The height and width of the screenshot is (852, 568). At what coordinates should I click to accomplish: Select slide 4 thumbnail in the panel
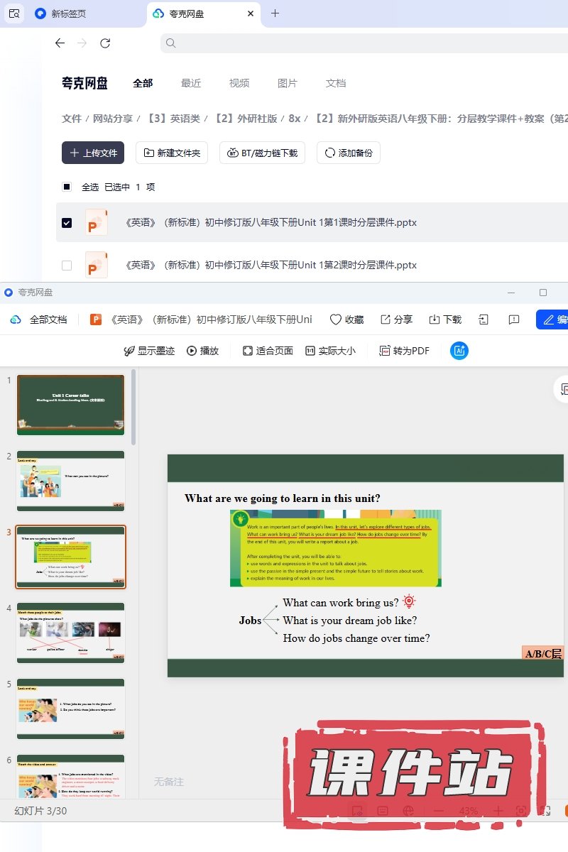click(x=70, y=633)
